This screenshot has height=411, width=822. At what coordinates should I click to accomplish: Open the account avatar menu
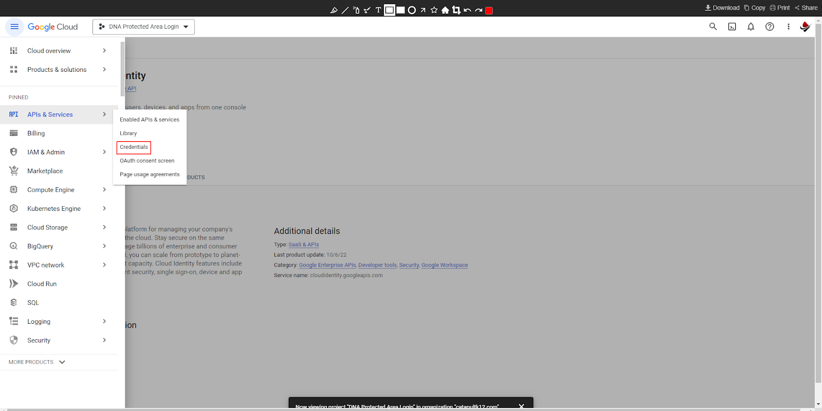pos(805,27)
